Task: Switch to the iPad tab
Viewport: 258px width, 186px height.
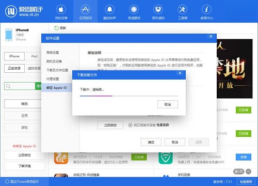Action: (34, 56)
